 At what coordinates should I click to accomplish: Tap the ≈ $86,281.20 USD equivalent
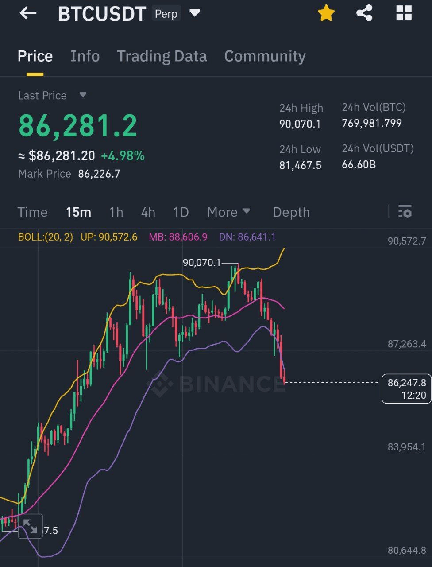pyautogui.click(x=57, y=156)
